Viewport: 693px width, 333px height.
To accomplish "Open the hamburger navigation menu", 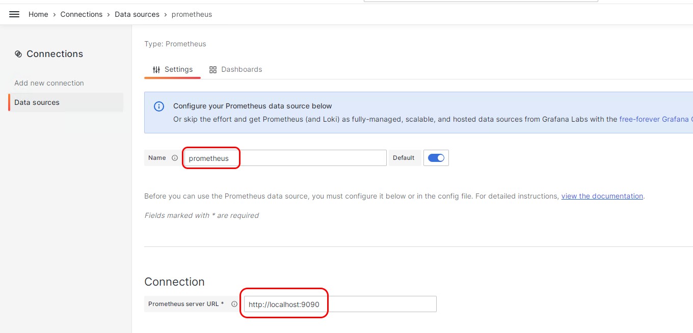I will pyautogui.click(x=14, y=14).
